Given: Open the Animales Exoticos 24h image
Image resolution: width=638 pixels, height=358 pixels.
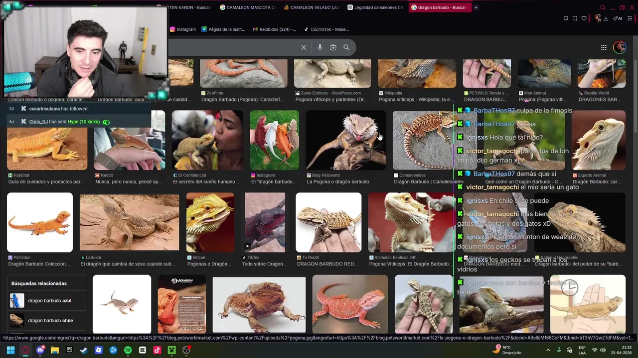Looking at the screenshot, I should point(411,222).
